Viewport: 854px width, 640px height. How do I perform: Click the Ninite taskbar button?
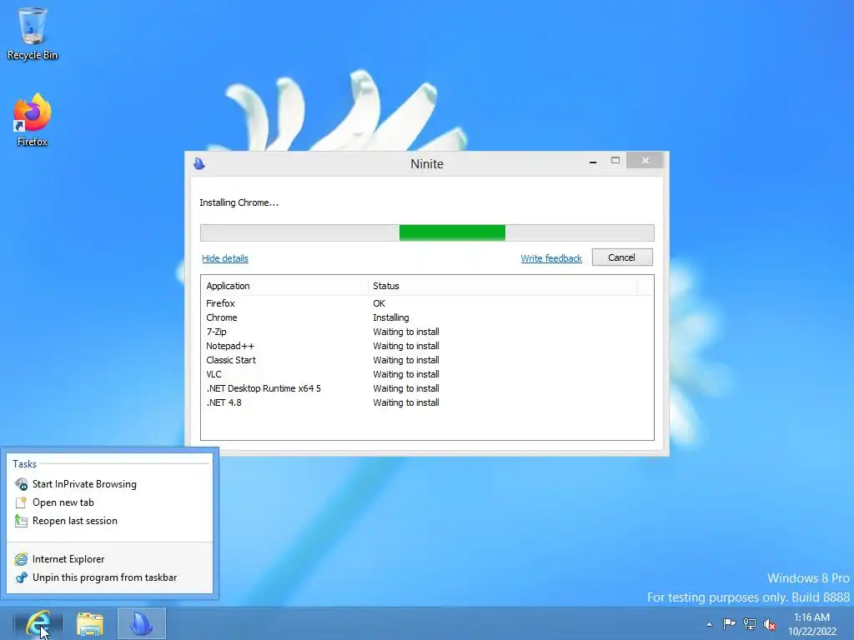coord(142,623)
